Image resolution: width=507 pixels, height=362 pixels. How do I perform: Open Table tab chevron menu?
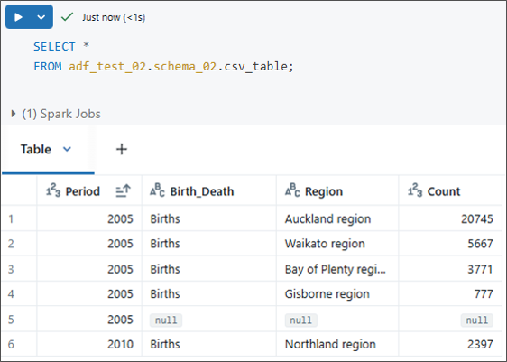(x=67, y=149)
